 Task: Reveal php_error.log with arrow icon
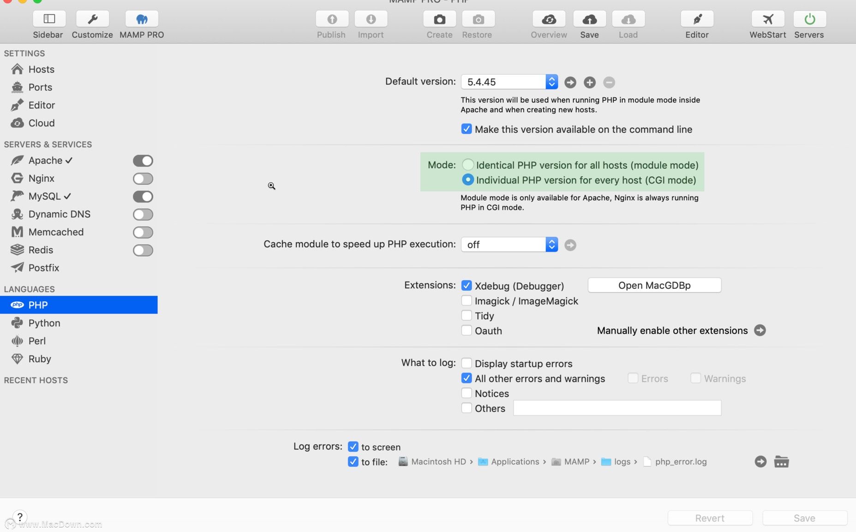pos(760,461)
